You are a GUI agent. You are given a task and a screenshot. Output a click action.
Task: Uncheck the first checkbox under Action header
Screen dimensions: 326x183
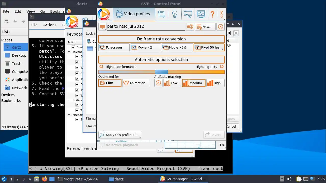[x=73, y=47]
